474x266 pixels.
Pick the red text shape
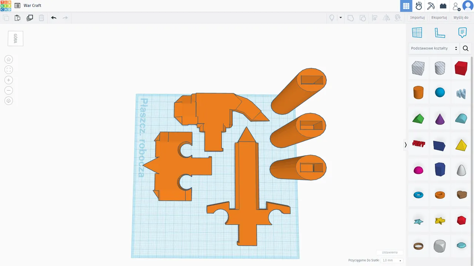pos(418,143)
